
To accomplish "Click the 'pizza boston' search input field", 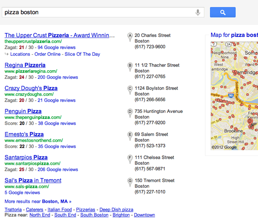I will pos(103,12).
